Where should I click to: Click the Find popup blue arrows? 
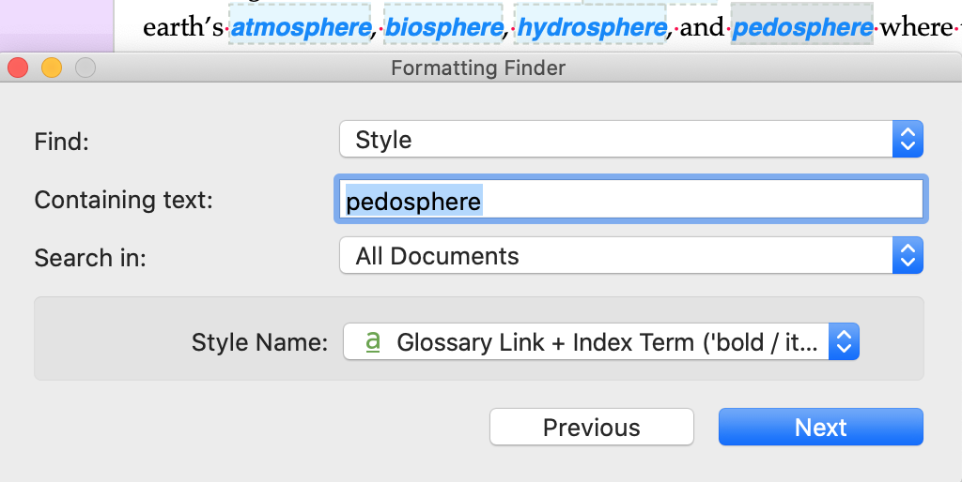[908, 139]
